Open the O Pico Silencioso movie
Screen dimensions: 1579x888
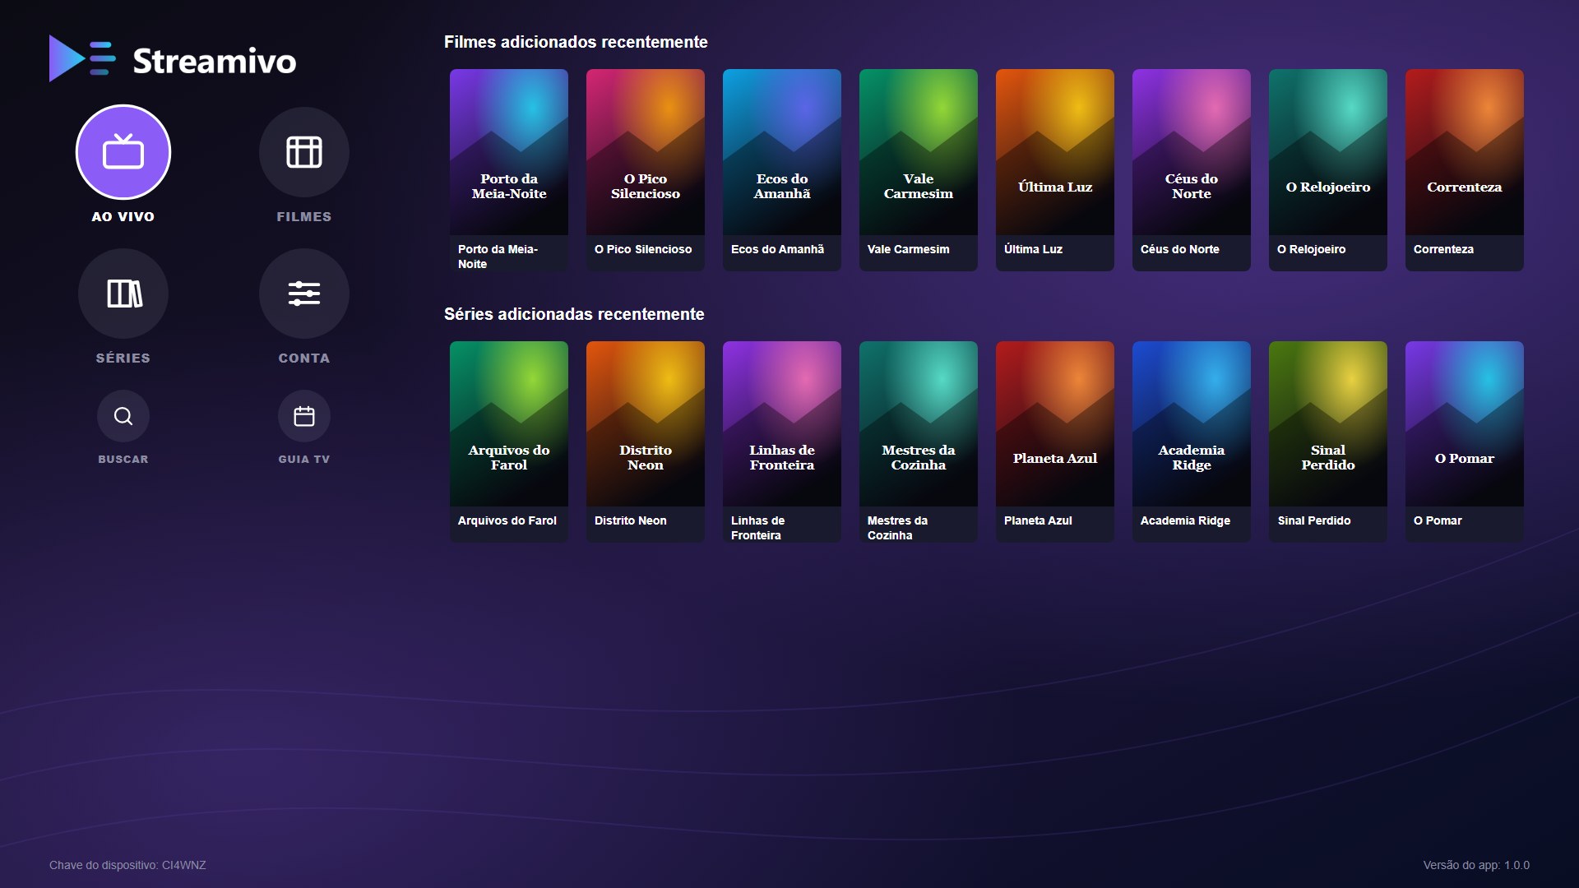(646, 152)
